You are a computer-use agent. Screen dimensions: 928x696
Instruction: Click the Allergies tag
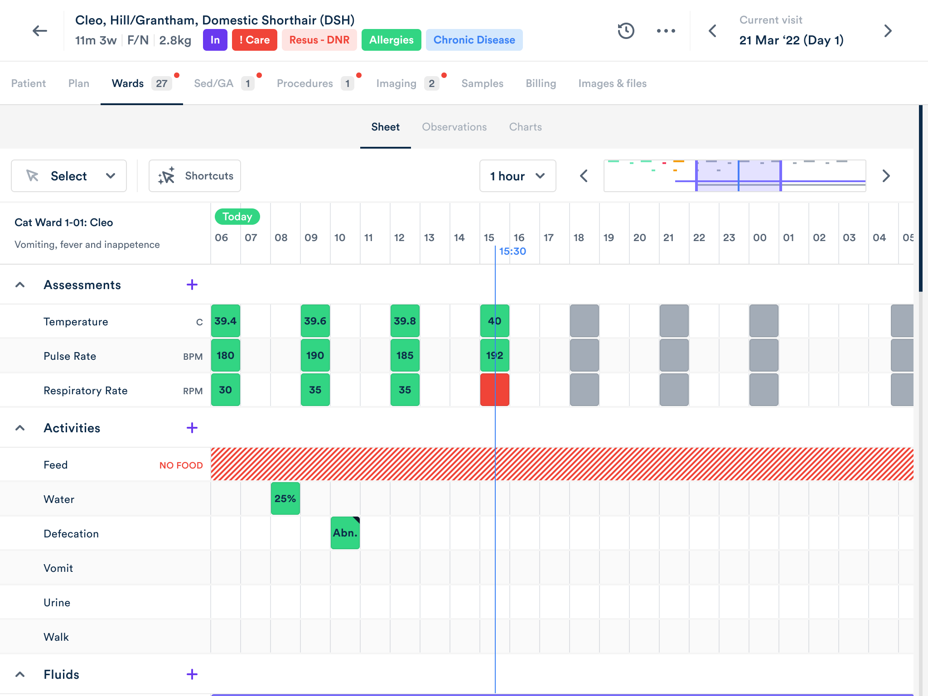[391, 40]
